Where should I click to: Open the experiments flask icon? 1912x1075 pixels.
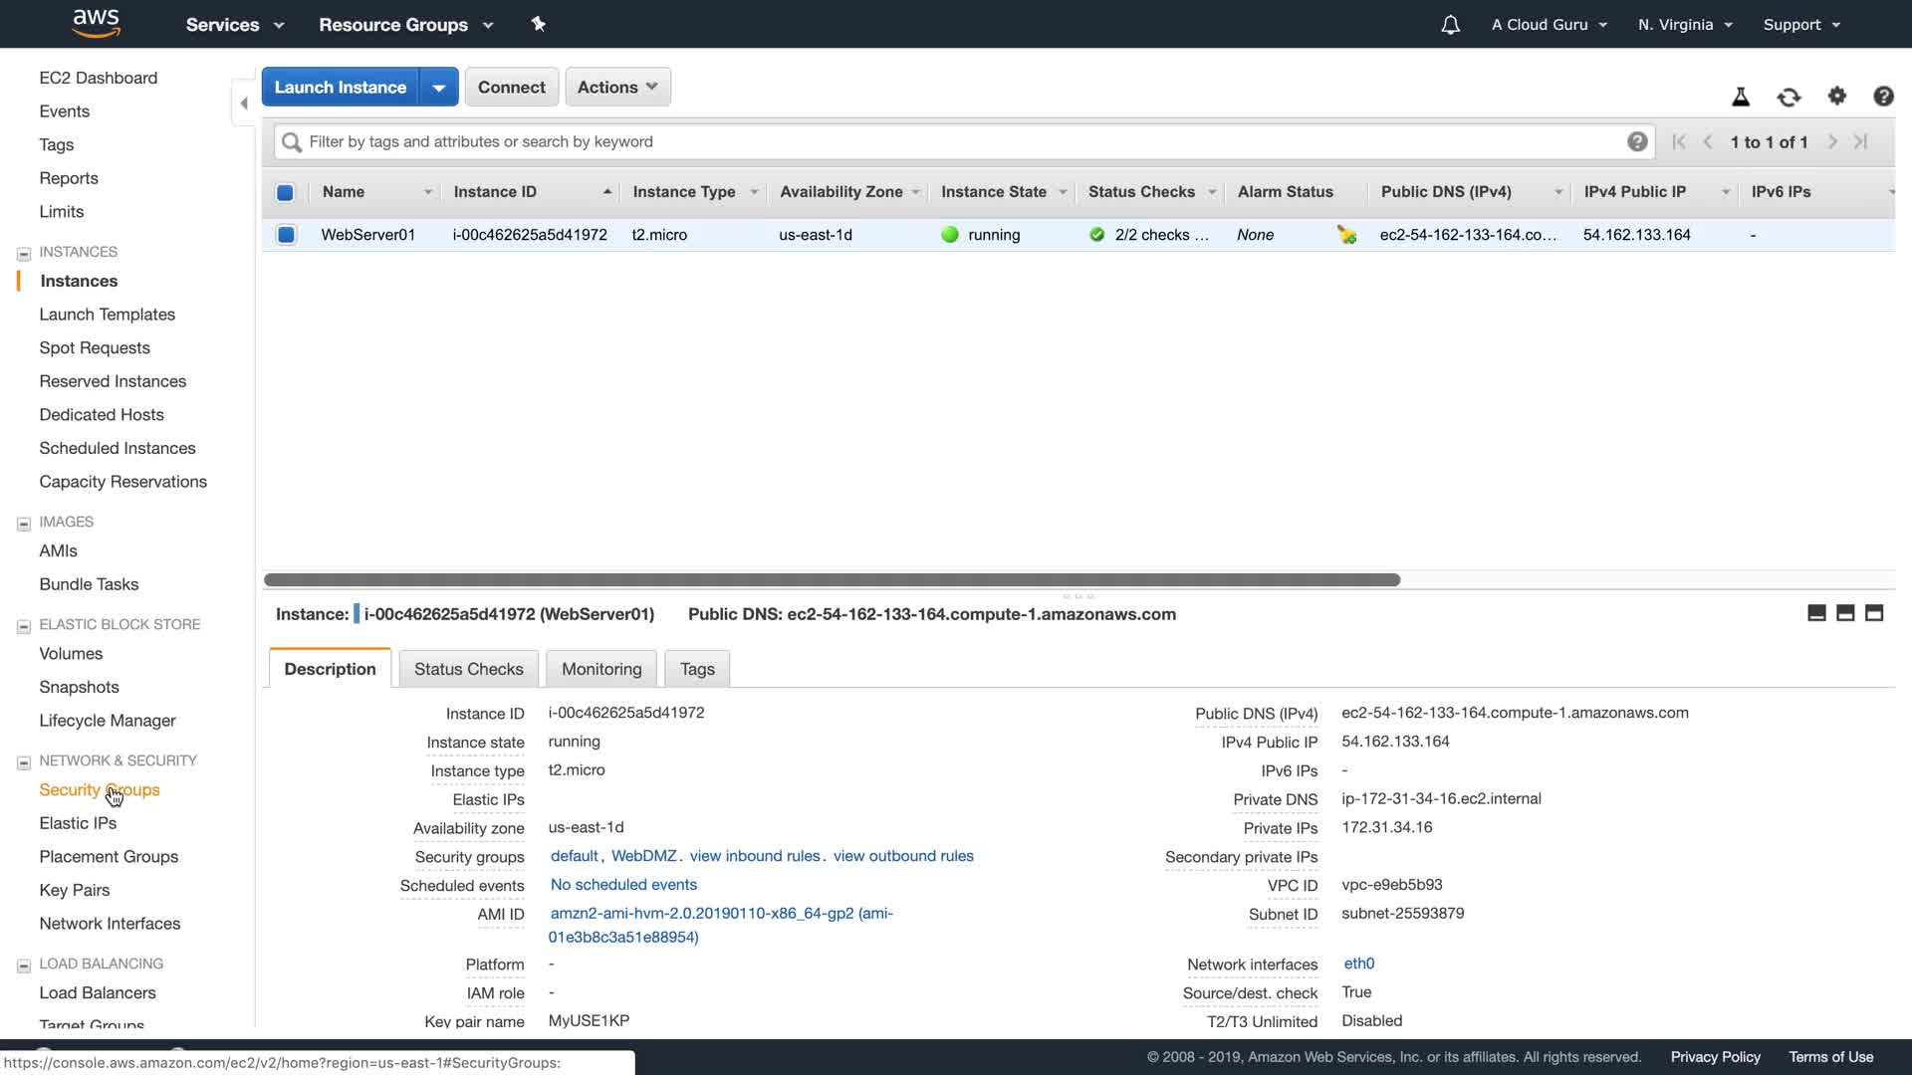(1741, 97)
